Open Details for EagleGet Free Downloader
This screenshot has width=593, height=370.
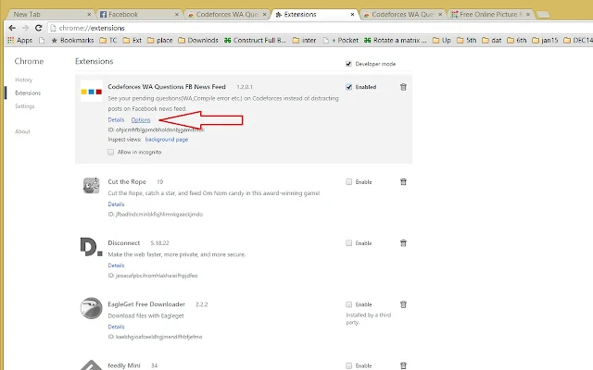tap(116, 327)
